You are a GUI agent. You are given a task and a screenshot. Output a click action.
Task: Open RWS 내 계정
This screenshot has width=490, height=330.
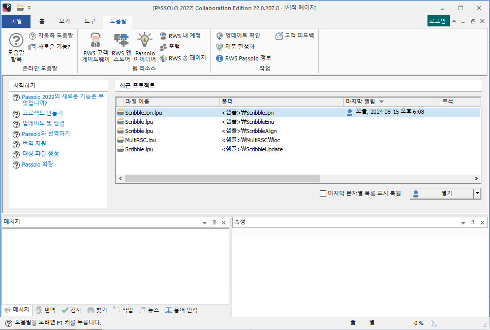[x=180, y=36]
